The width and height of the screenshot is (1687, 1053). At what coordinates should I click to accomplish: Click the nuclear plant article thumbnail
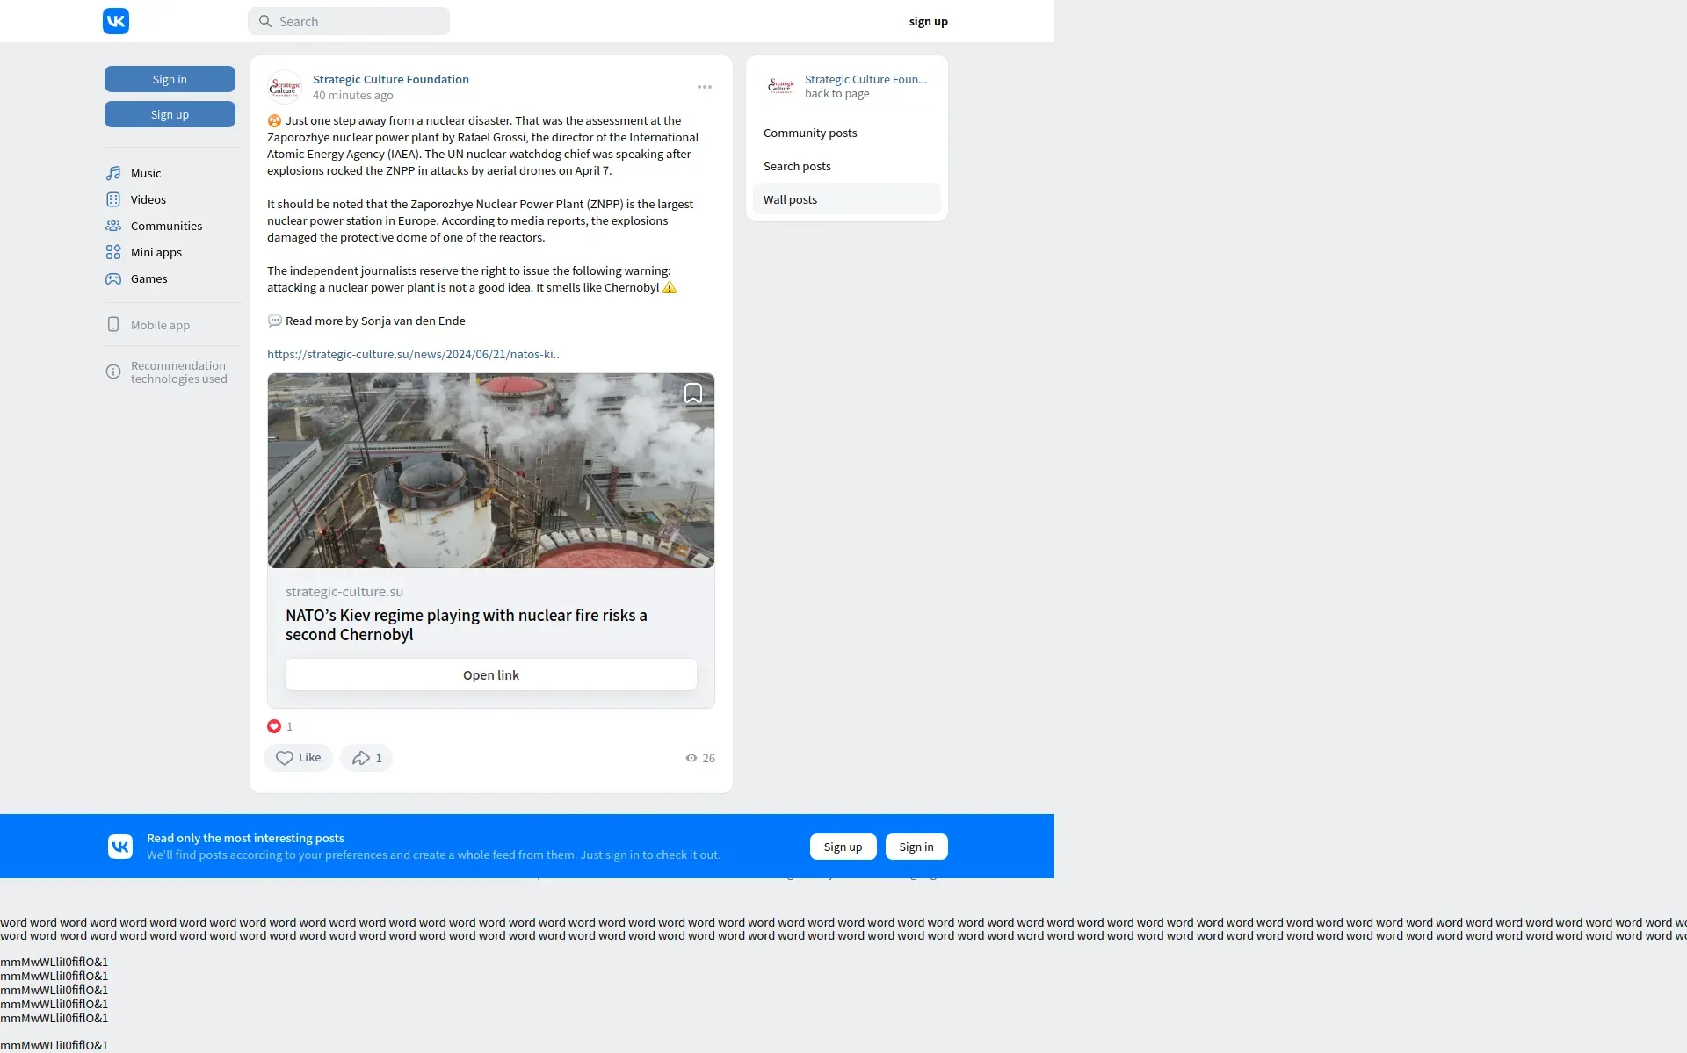(490, 471)
